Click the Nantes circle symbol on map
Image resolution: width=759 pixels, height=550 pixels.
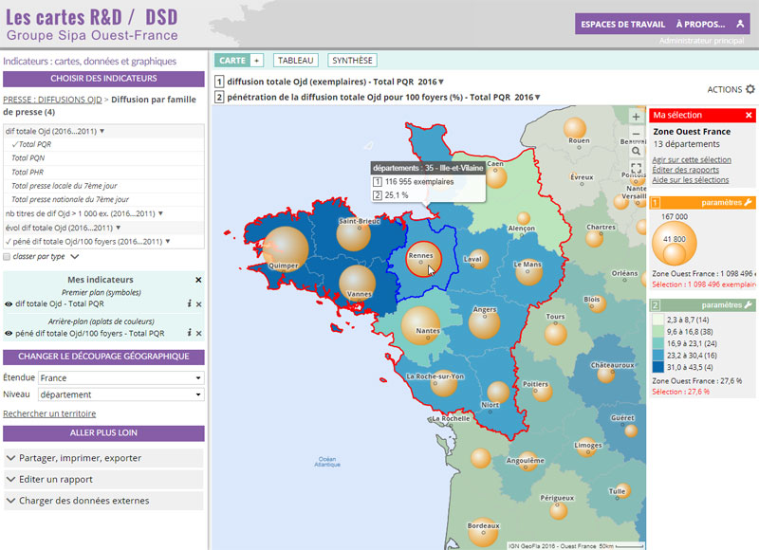pyautogui.click(x=421, y=325)
